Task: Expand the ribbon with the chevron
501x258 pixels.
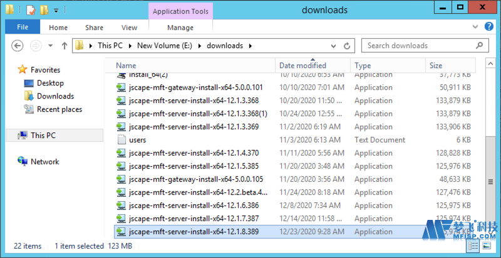Action: click(x=475, y=27)
